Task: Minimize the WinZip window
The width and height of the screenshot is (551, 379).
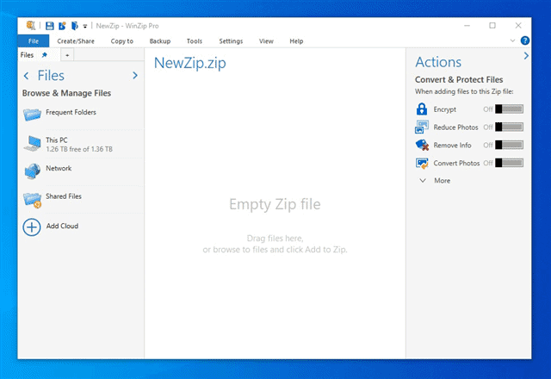Action: tap(467, 26)
